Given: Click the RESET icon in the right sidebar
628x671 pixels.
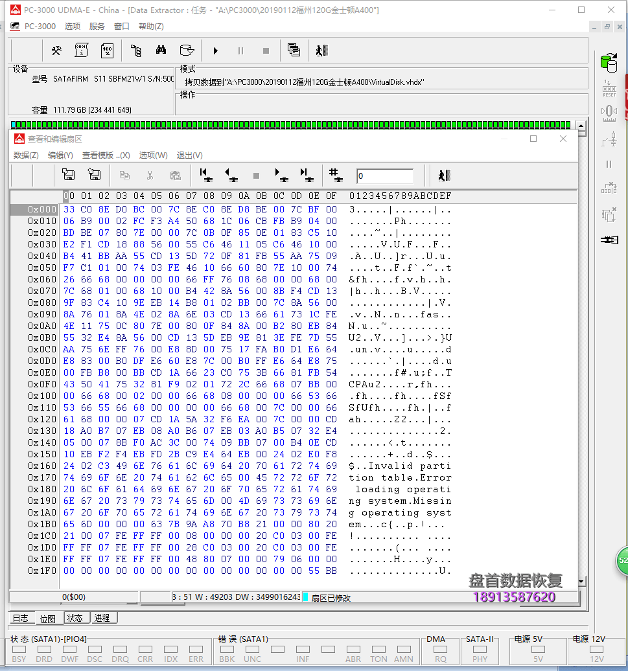Looking at the screenshot, I should coord(609,89).
